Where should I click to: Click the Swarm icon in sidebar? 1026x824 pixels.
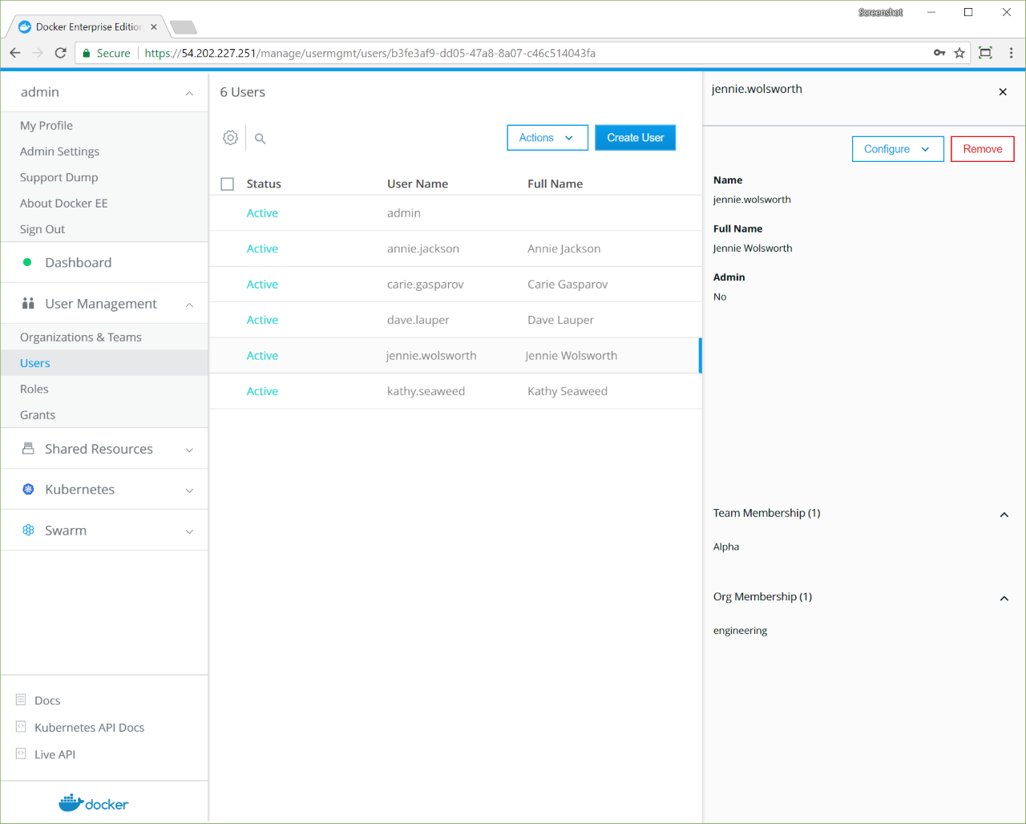coord(28,530)
